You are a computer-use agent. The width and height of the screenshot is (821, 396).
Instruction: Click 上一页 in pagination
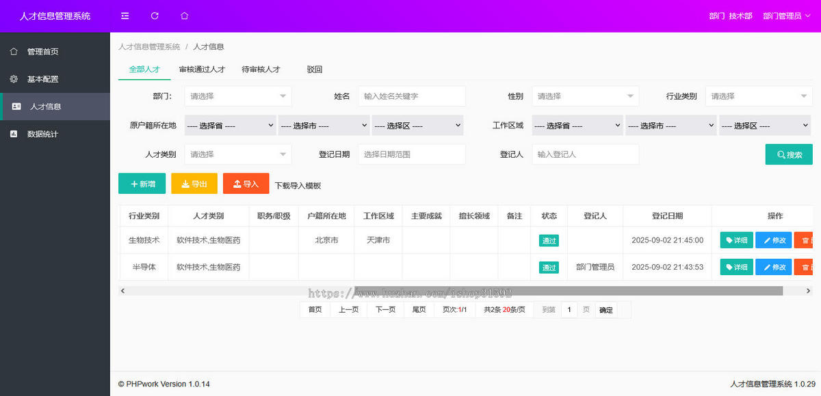point(348,310)
